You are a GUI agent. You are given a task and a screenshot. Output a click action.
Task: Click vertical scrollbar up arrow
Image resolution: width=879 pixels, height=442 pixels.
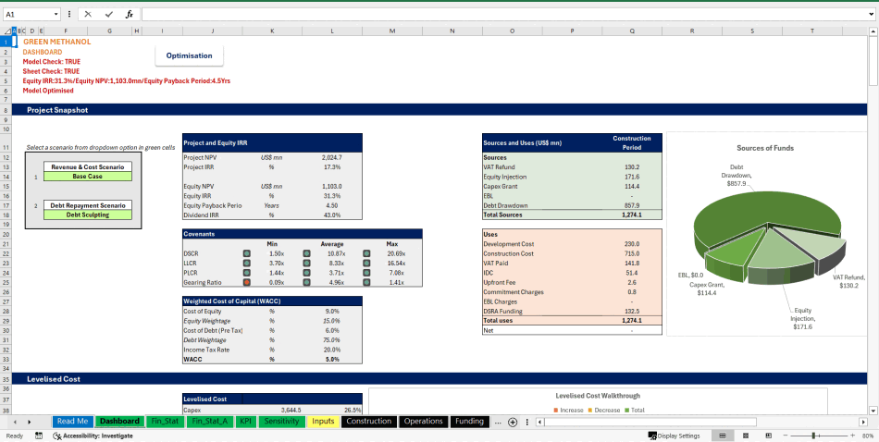point(873,31)
